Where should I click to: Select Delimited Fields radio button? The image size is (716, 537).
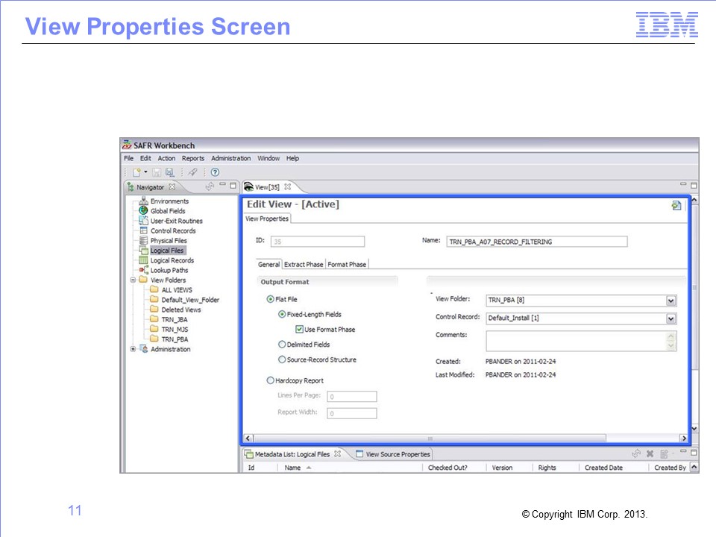(282, 345)
